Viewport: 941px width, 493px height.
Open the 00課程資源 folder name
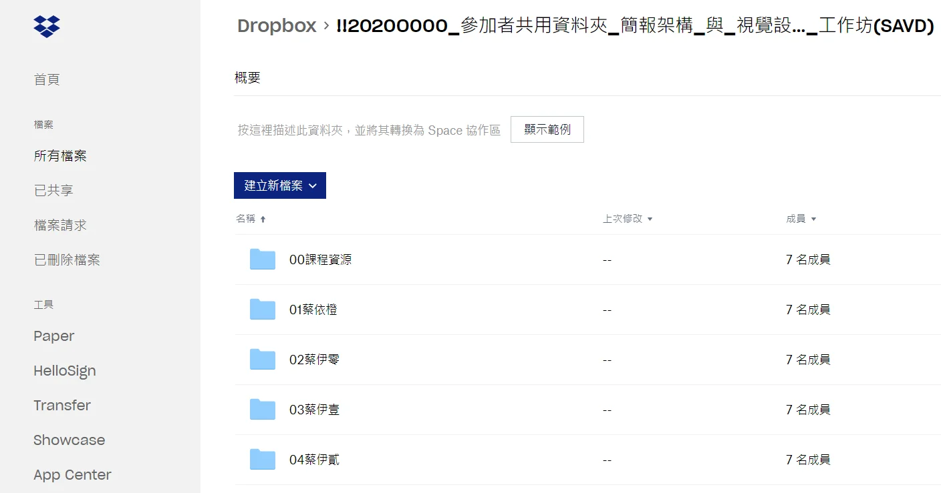320,260
